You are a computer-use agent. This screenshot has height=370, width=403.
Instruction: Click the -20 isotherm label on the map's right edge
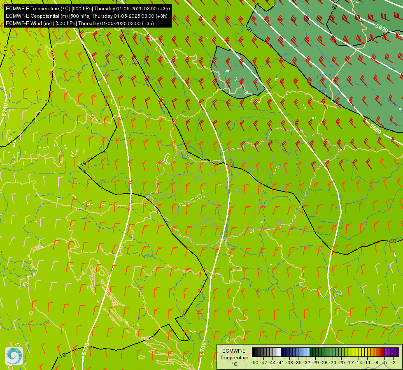tap(393, 241)
